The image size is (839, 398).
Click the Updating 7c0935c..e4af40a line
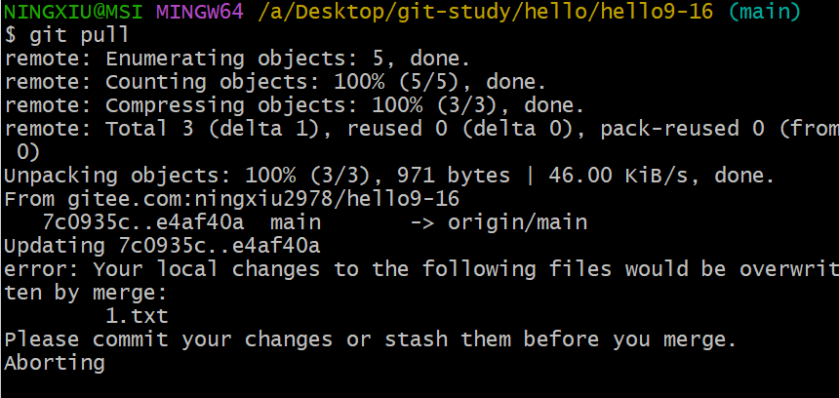click(162, 246)
